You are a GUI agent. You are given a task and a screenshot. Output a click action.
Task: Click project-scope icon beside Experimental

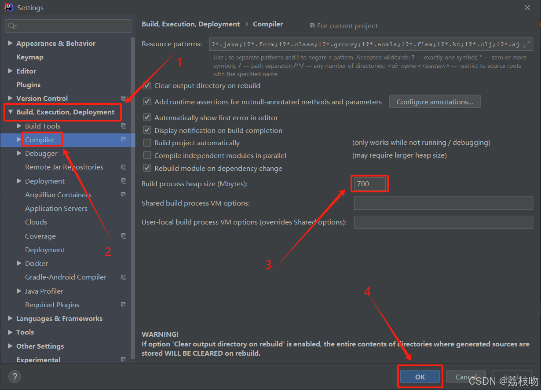pyautogui.click(x=124, y=360)
